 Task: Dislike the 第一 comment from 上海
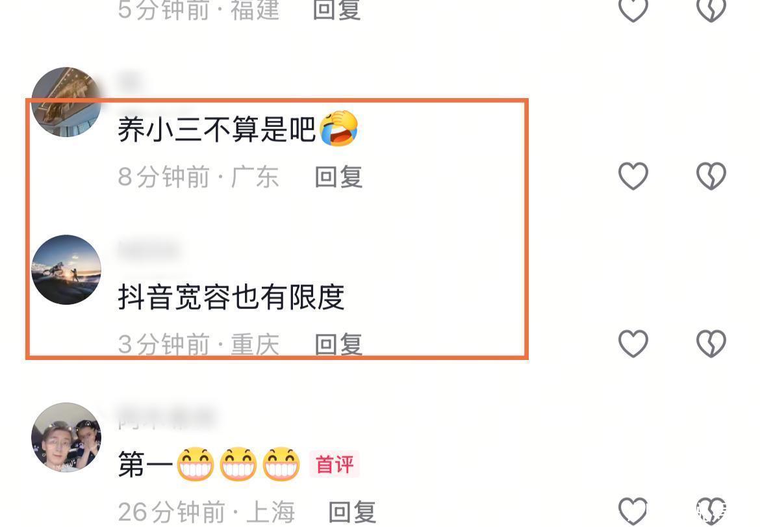pyautogui.click(x=711, y=511)
